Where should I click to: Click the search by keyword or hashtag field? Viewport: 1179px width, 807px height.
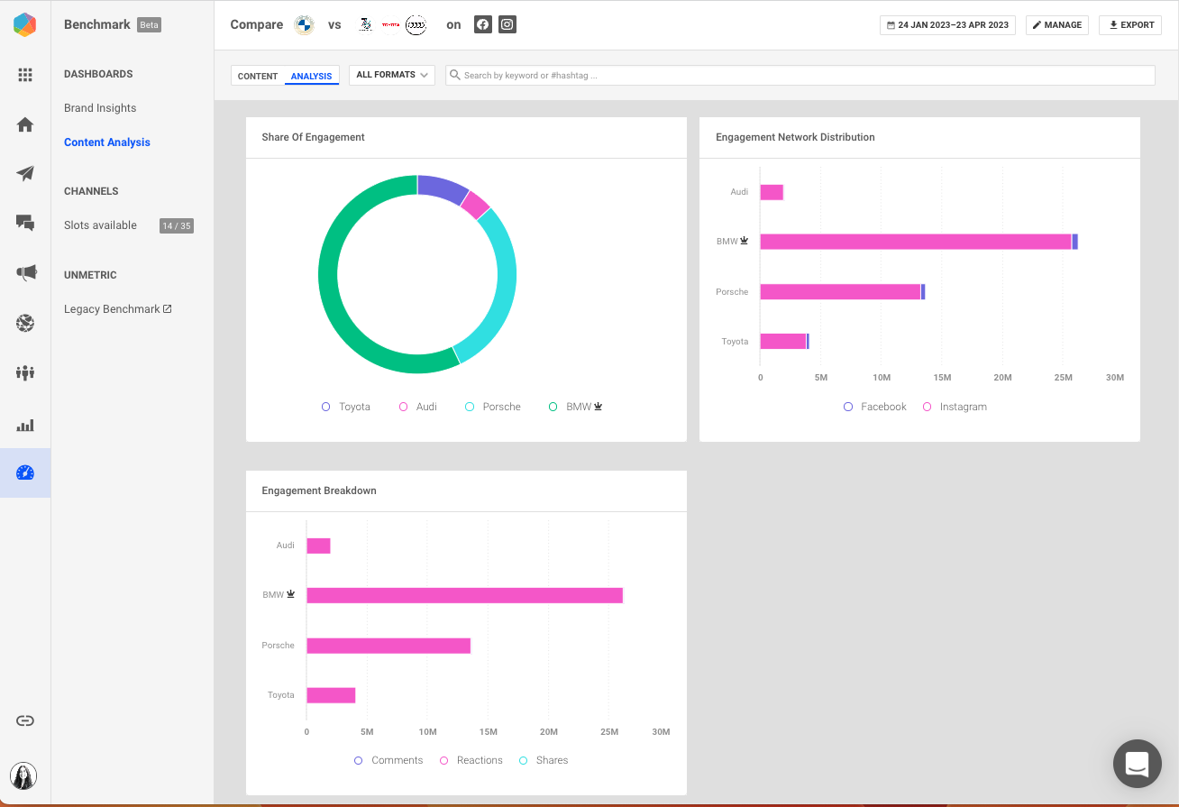click(x=800, y=75)
